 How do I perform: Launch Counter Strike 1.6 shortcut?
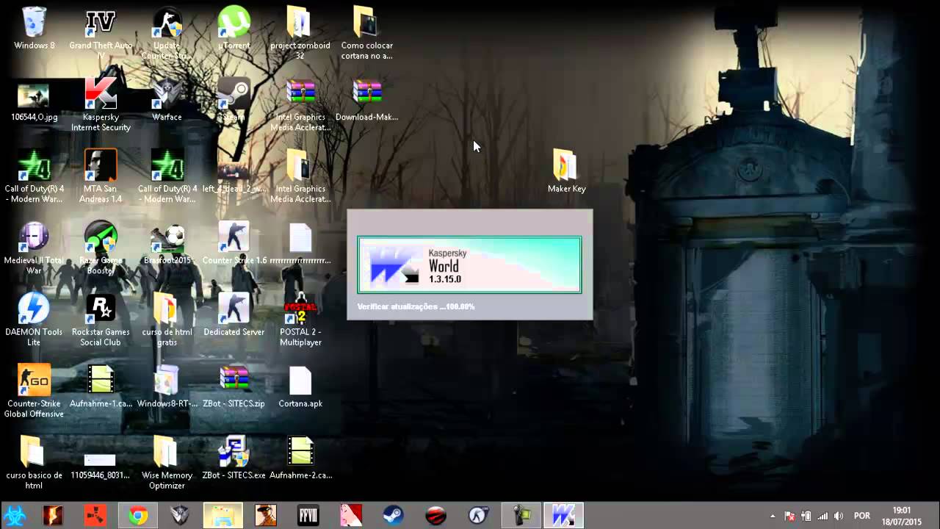point(234,237)
